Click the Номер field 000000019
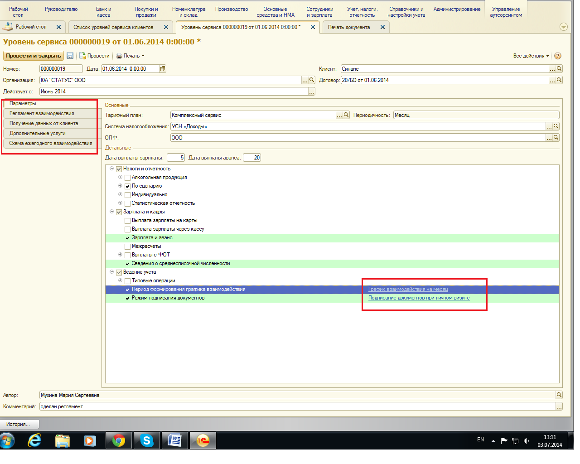The height and width of the screenshot is (464, 580). (61, 69)
